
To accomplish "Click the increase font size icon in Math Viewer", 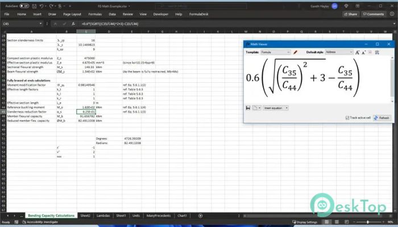I will [x=358, y=52].
